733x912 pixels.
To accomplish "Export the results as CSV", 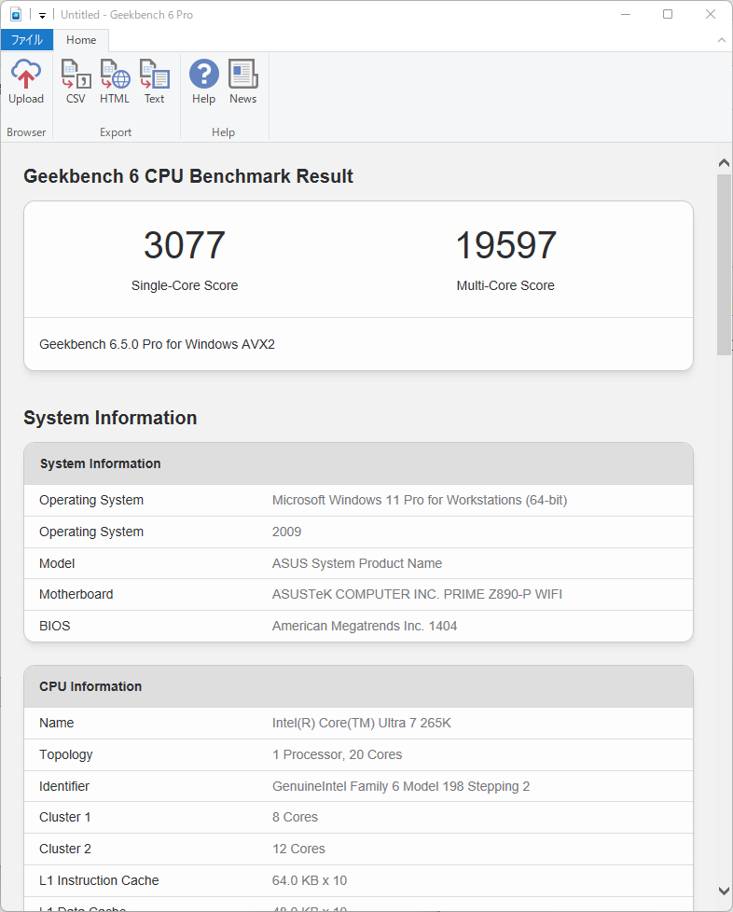I will tap(76, 82).
